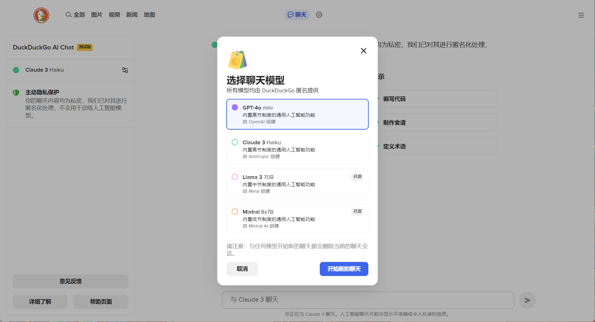Click the 由 Mistral AI 创建 text
Viewport: 595px width, 322px height.
pos(261,226)
